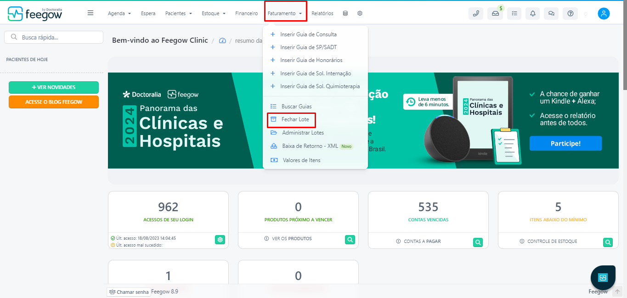Click the search icon on Produtos Próximo a Vencer card
627x298 pixels.
pyautogui.click(x=350, y=240)
